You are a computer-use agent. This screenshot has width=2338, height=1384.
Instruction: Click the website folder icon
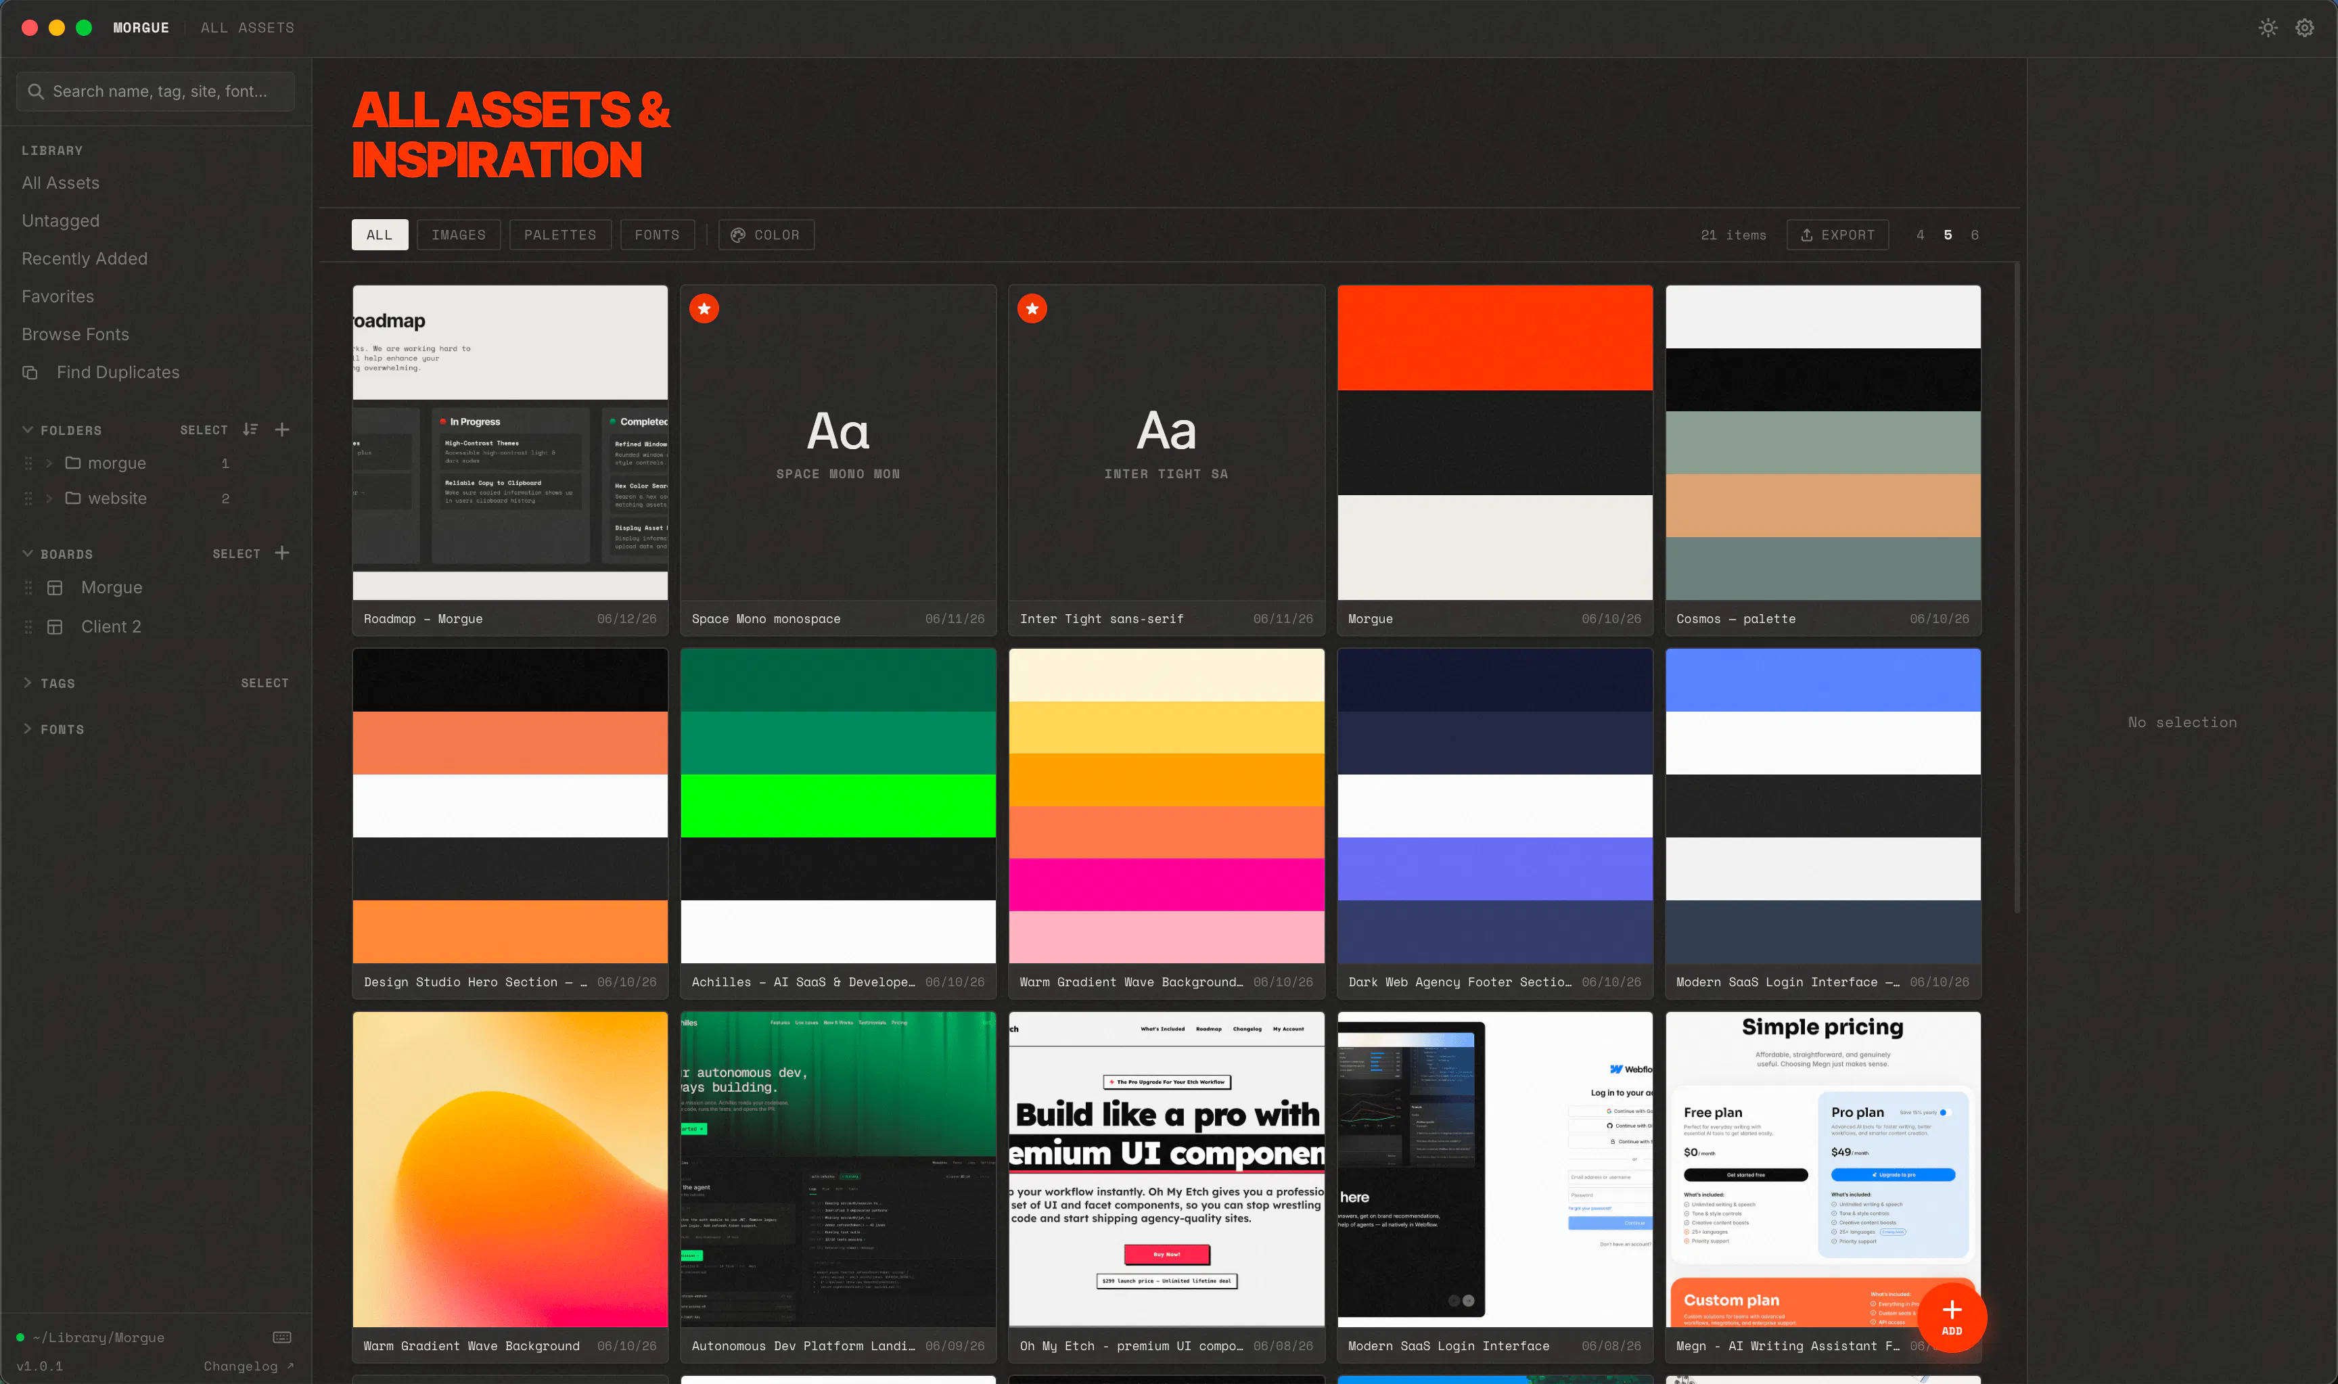73,498
